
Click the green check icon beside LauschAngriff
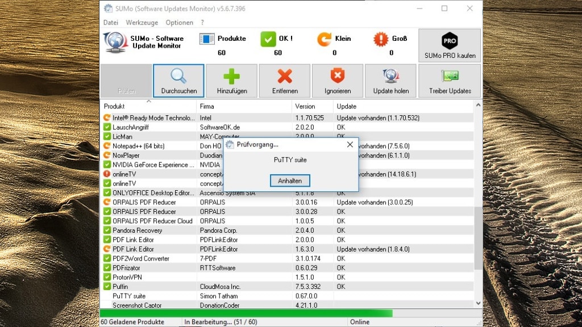tap(107, 127)
